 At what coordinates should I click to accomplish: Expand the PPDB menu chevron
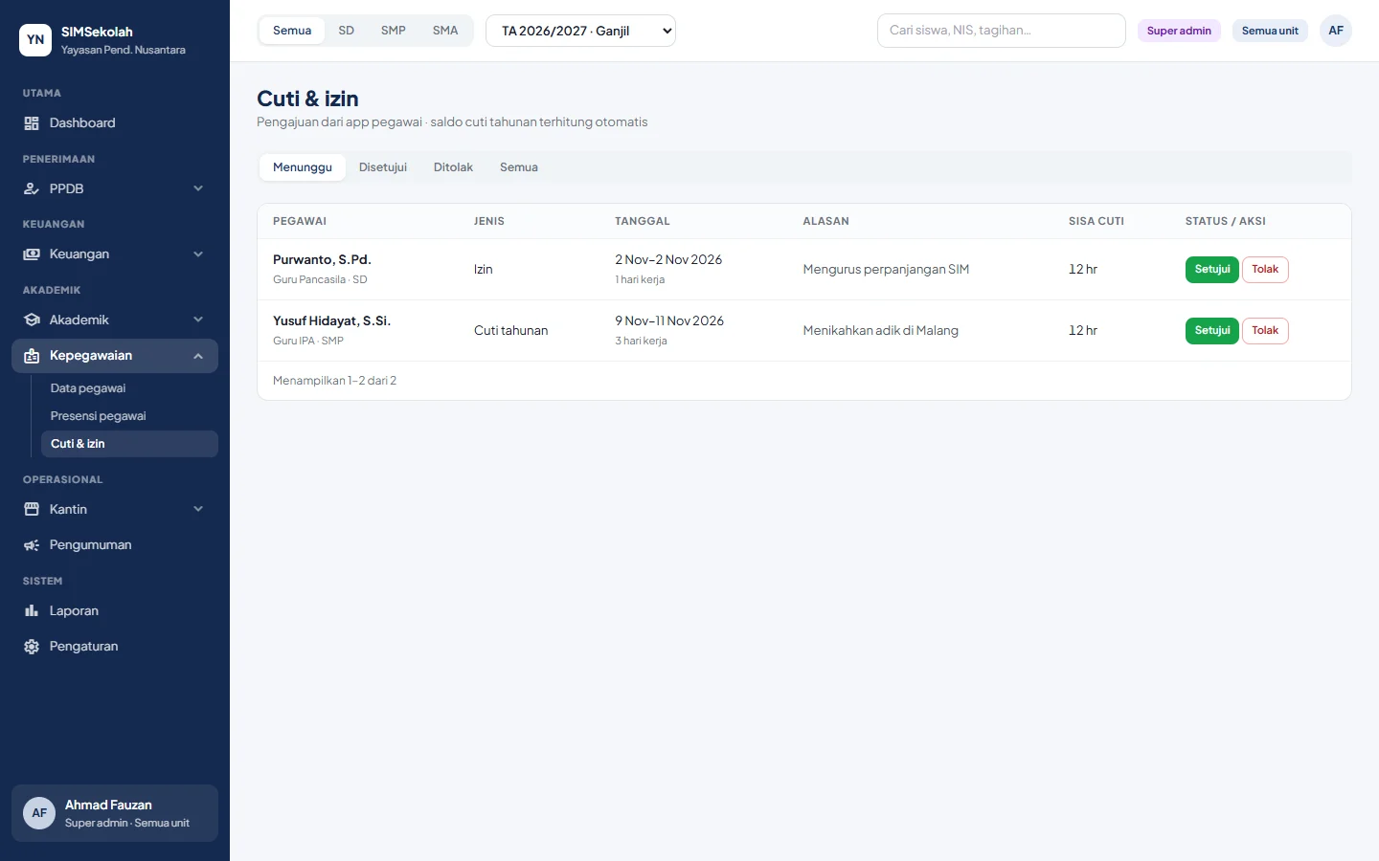point(198,189)
